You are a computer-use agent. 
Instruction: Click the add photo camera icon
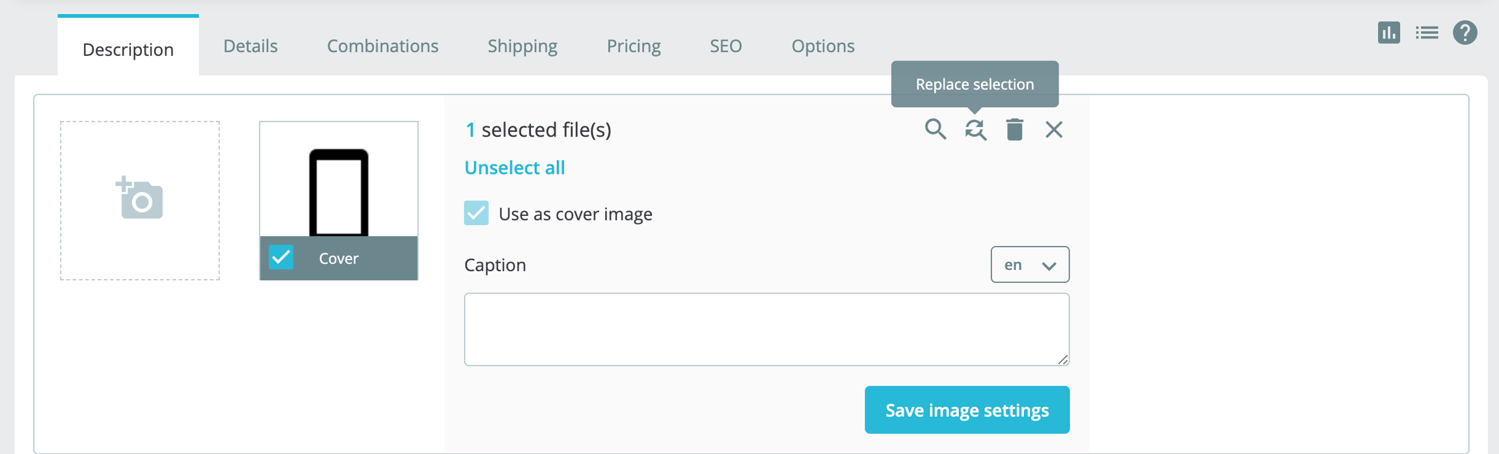(140, 200)
